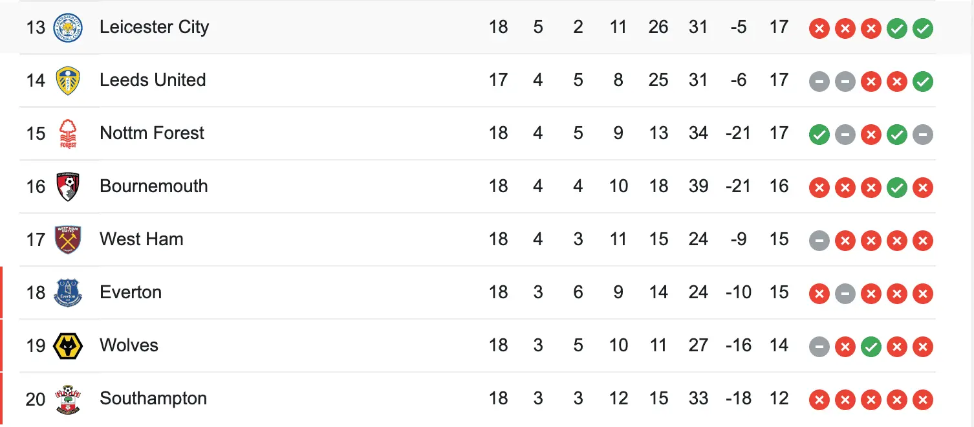Click the green win icon in Wolves' form
Screen dimensions: 974x427
point(871,347)
